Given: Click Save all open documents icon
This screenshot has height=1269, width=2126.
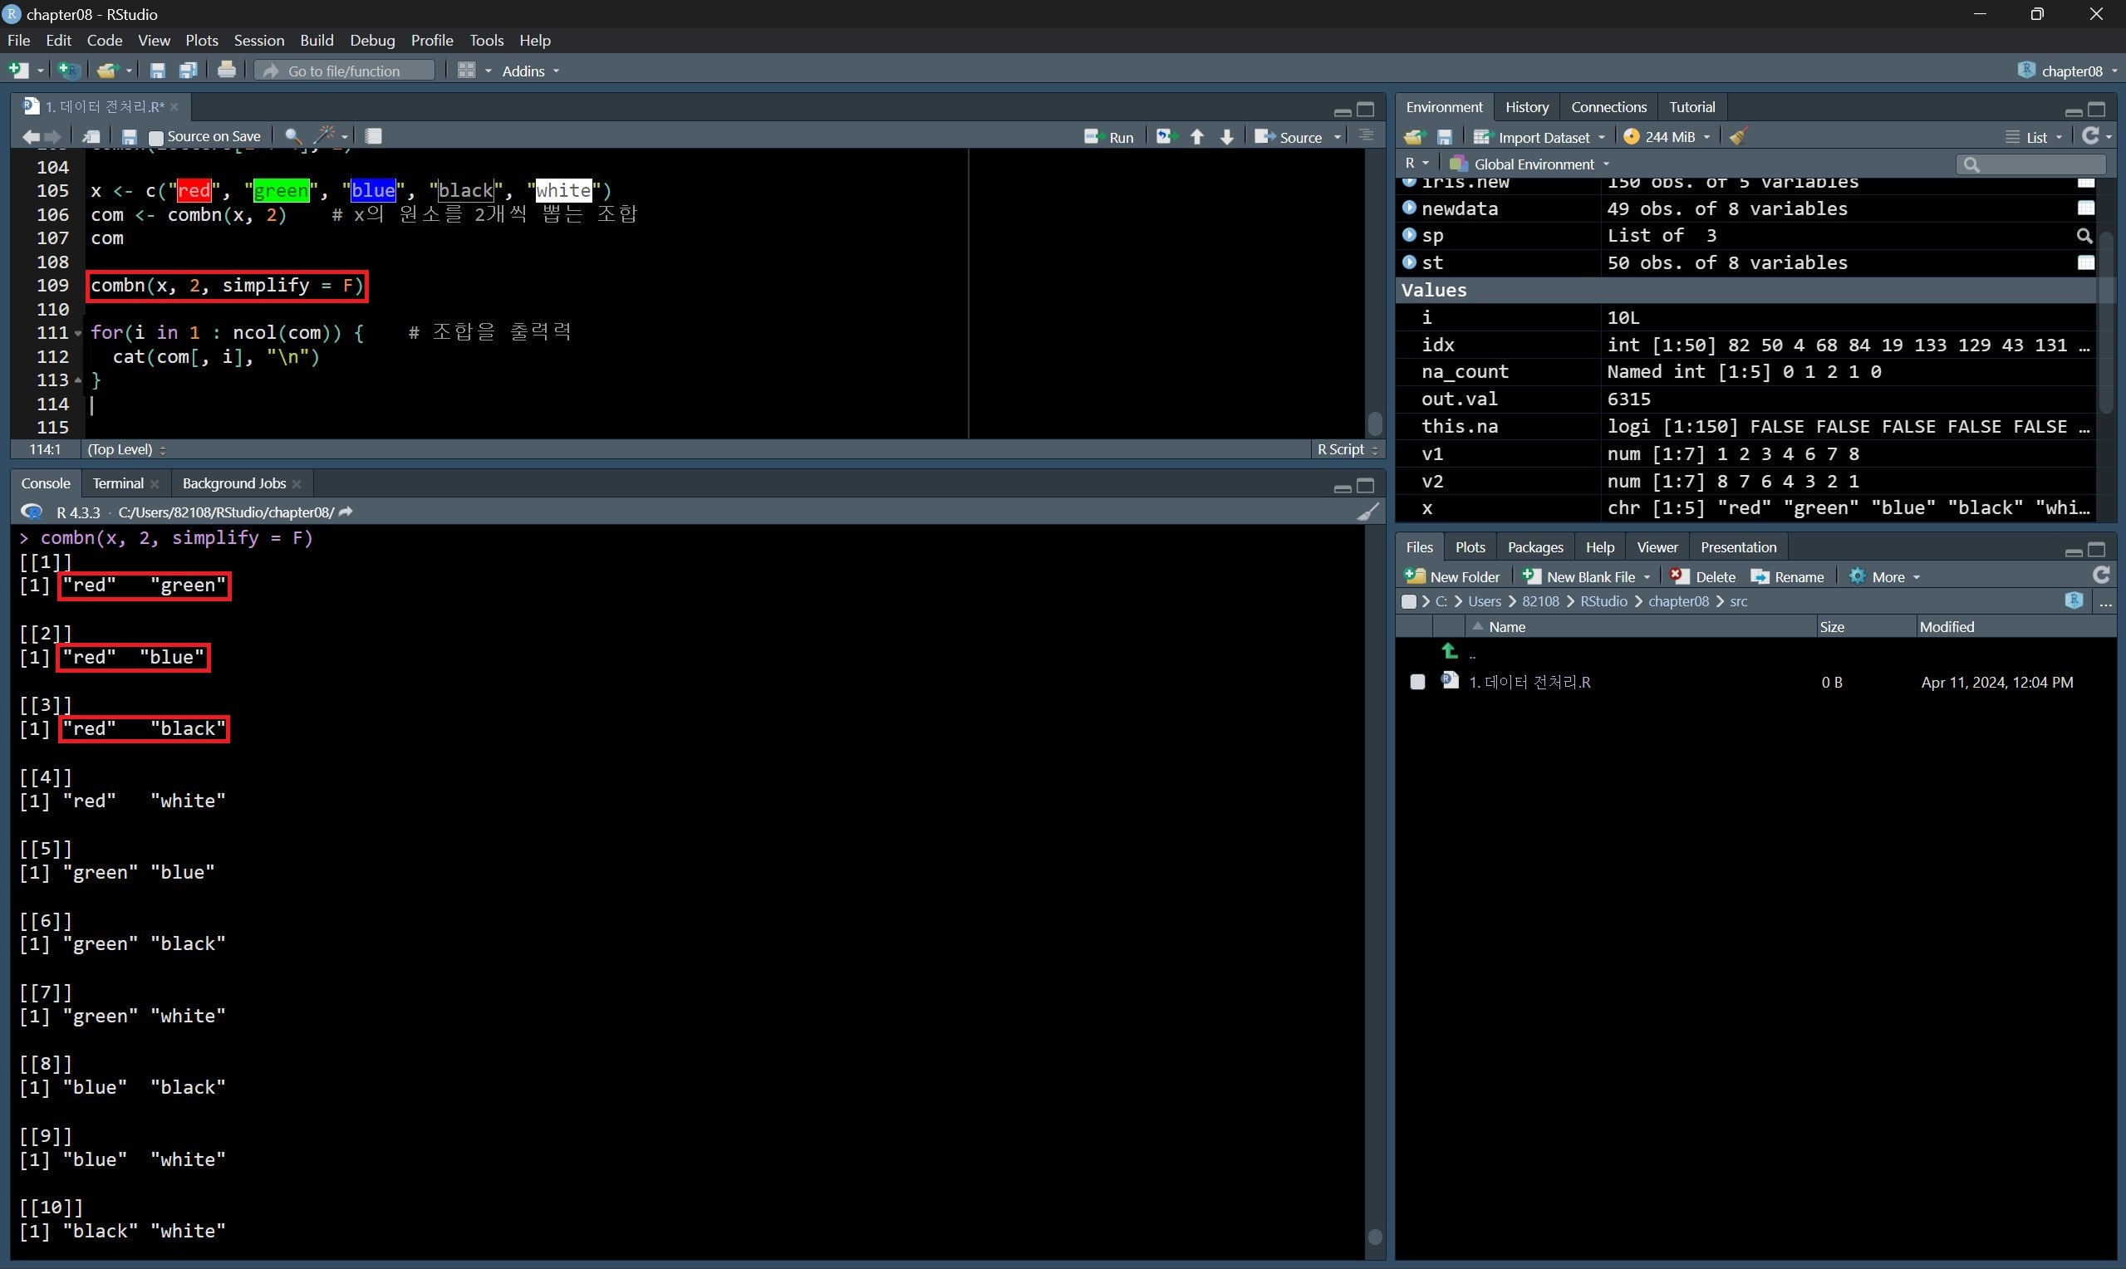Looking at the screenshot, I should 188,71.
